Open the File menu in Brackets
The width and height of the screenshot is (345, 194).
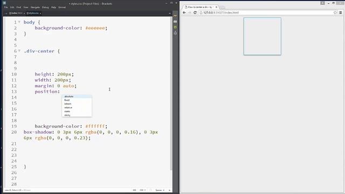pos(6,7)
